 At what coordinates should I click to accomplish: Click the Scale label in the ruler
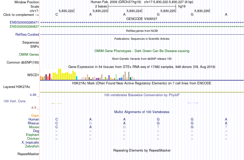click(x=35, y=6)
